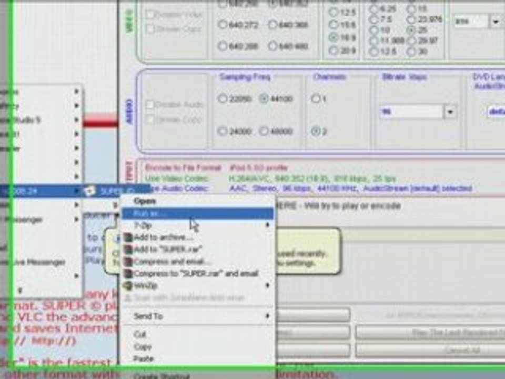The width and height of the screenshot is (505, 379).
Task: Select the 25 fps frame rate radio
Action: [411, 31]
